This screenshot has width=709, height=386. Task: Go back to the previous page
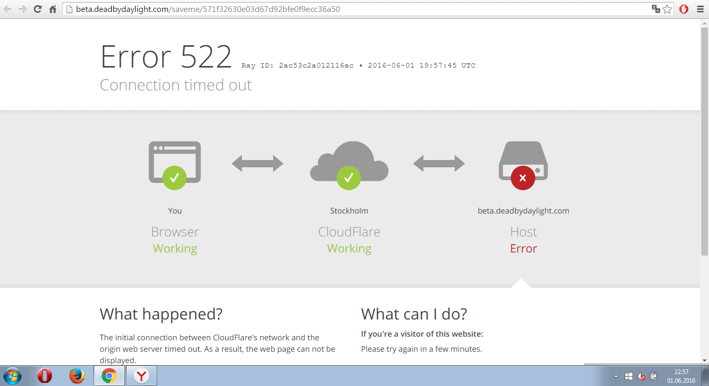[x=8, y=9]
